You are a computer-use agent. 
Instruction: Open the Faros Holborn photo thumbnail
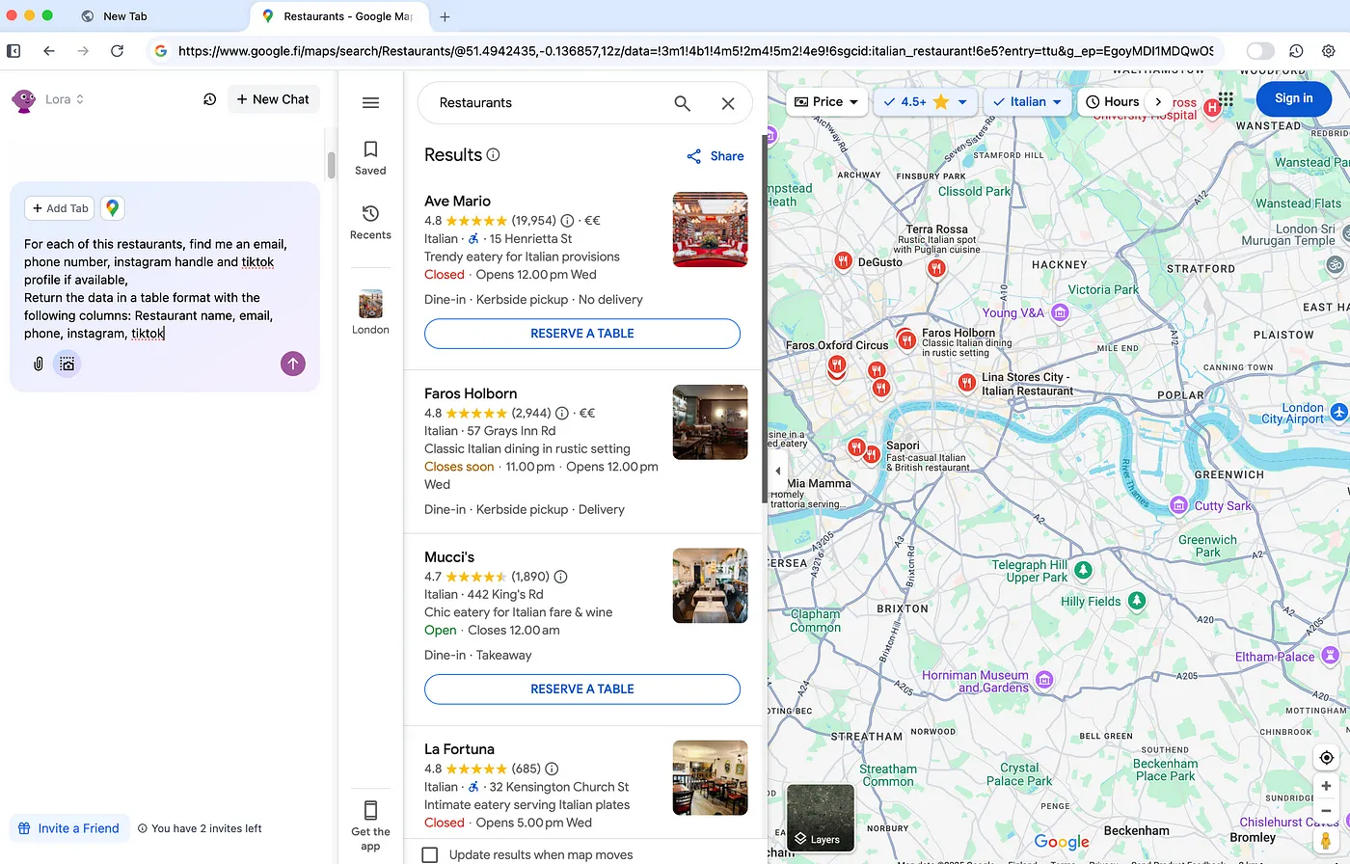pyautogui.click(x=711, y=422)
